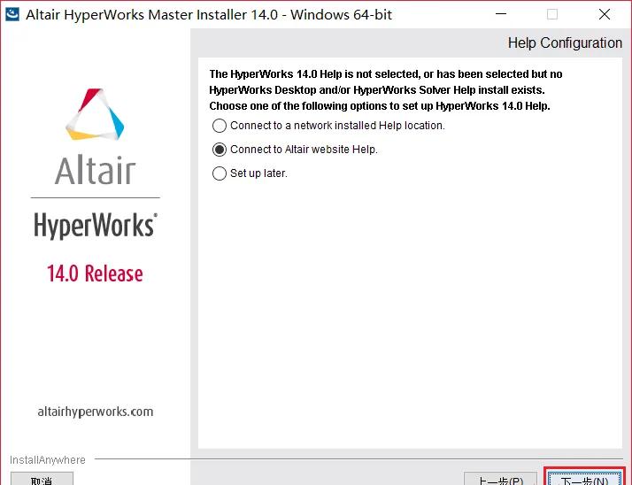
Task: Cancel installation with the 取消 button
Action: tap(42, 479)
